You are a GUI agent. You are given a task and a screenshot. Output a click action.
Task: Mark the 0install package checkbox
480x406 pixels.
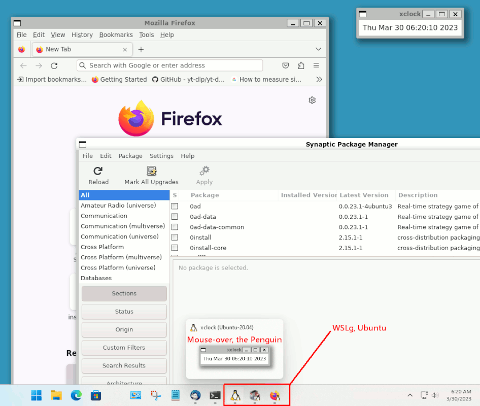click(175, 238)
